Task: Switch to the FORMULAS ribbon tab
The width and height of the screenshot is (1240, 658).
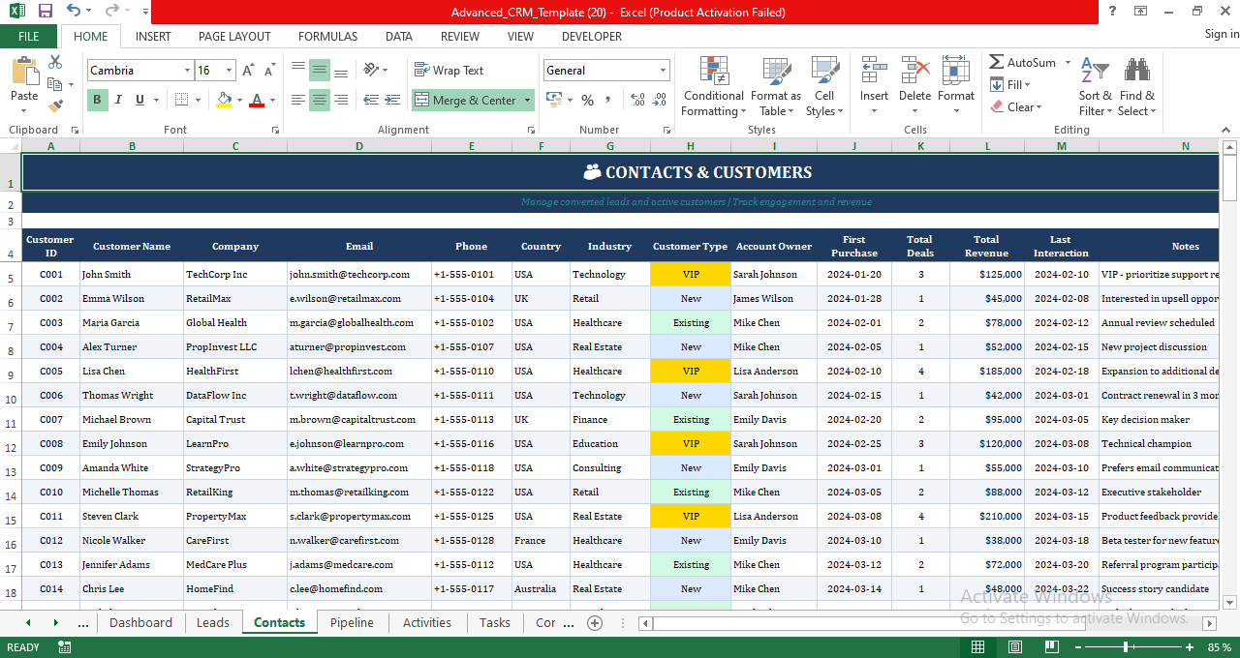Action: (x=327, y=36)
